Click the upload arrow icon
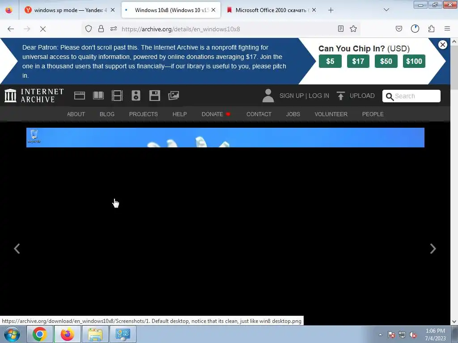 (340, 96)
